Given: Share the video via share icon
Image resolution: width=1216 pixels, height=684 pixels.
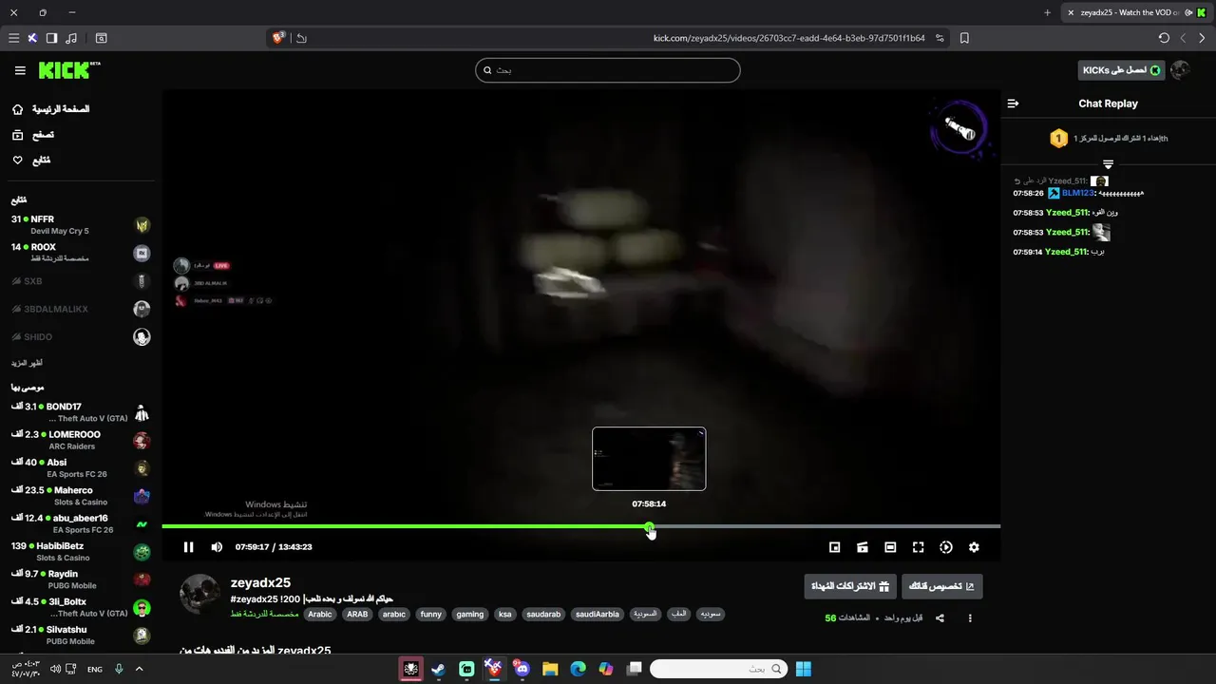Looking at the screenshot, I should click(x=940, y=618).
